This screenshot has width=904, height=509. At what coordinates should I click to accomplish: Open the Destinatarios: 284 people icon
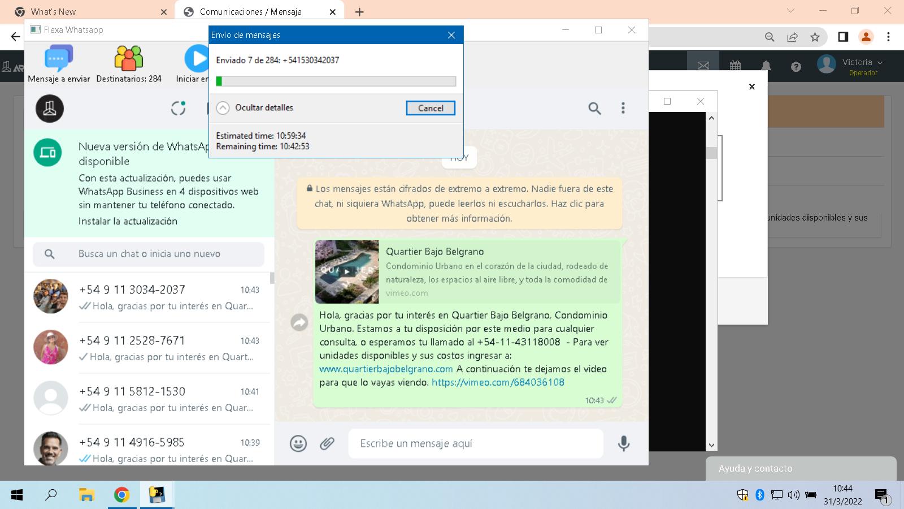click(129, 58)
